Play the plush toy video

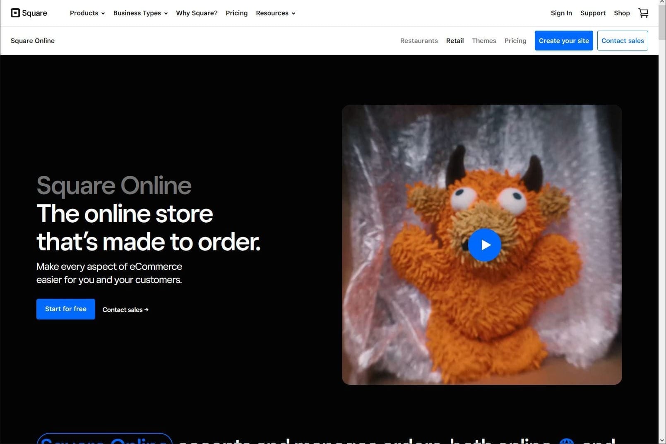pyautogui.click(x=485, y=245)
